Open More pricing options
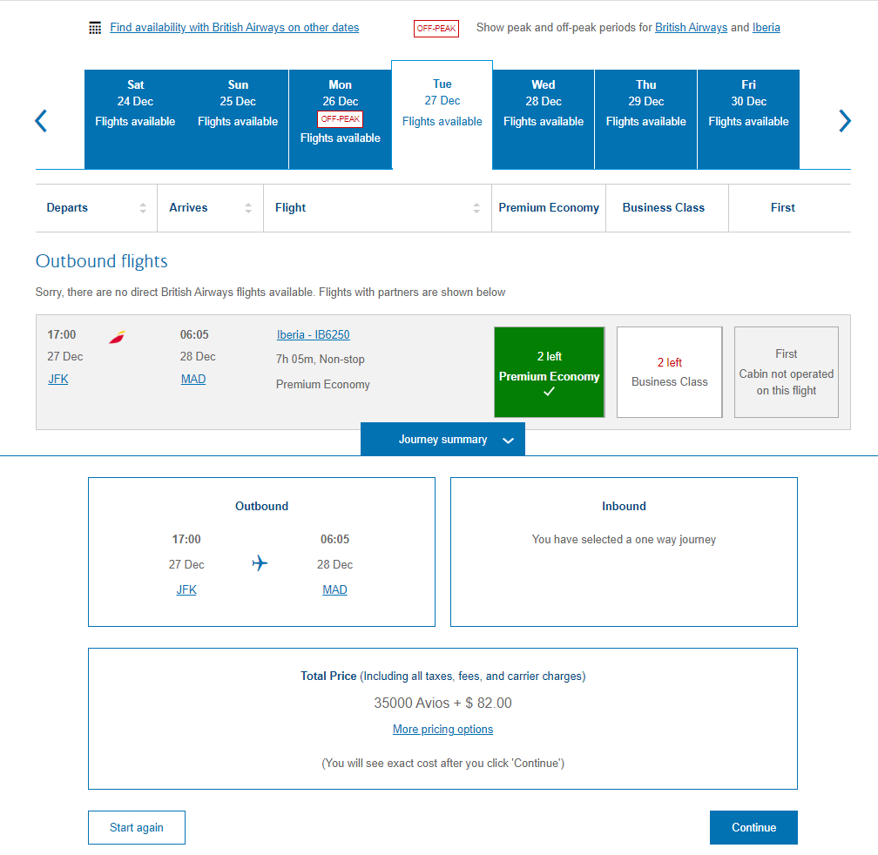The image size is (878, 855). point(442,730)
